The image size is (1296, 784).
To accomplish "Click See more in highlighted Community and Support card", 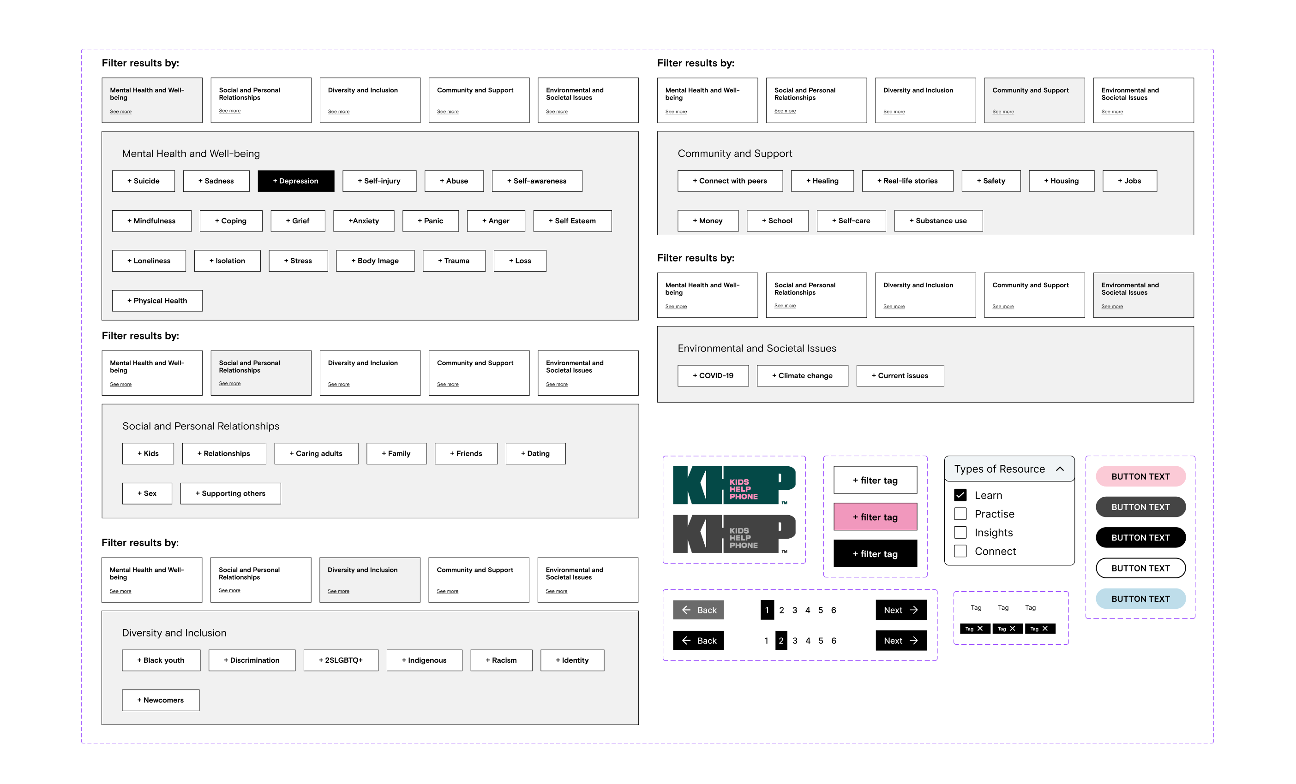I will point(1003,112).
